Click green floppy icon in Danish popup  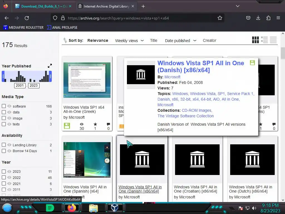[252, 63]
